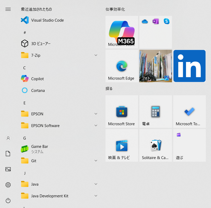211x208 pixels.
Task: Launch the 電卓 calculator tile
Action: coord(156,112)
